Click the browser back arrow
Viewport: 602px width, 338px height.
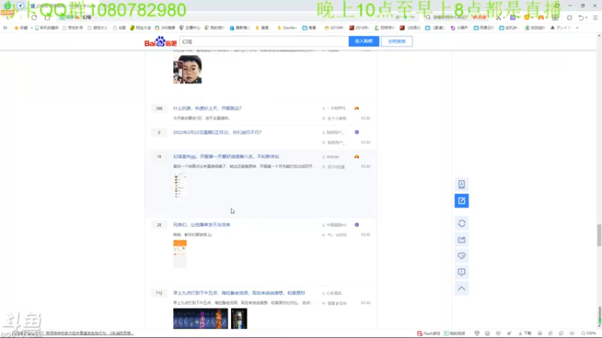8,17
